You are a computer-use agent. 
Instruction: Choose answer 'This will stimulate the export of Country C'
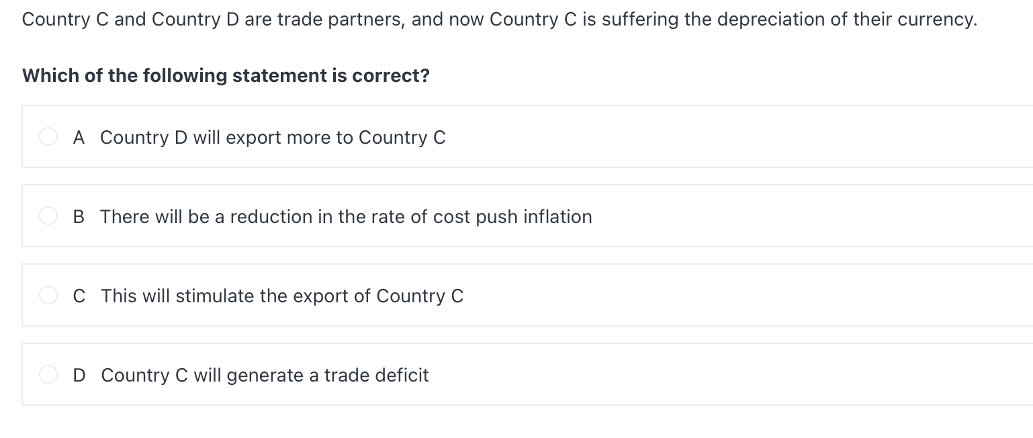pos(282,295)
